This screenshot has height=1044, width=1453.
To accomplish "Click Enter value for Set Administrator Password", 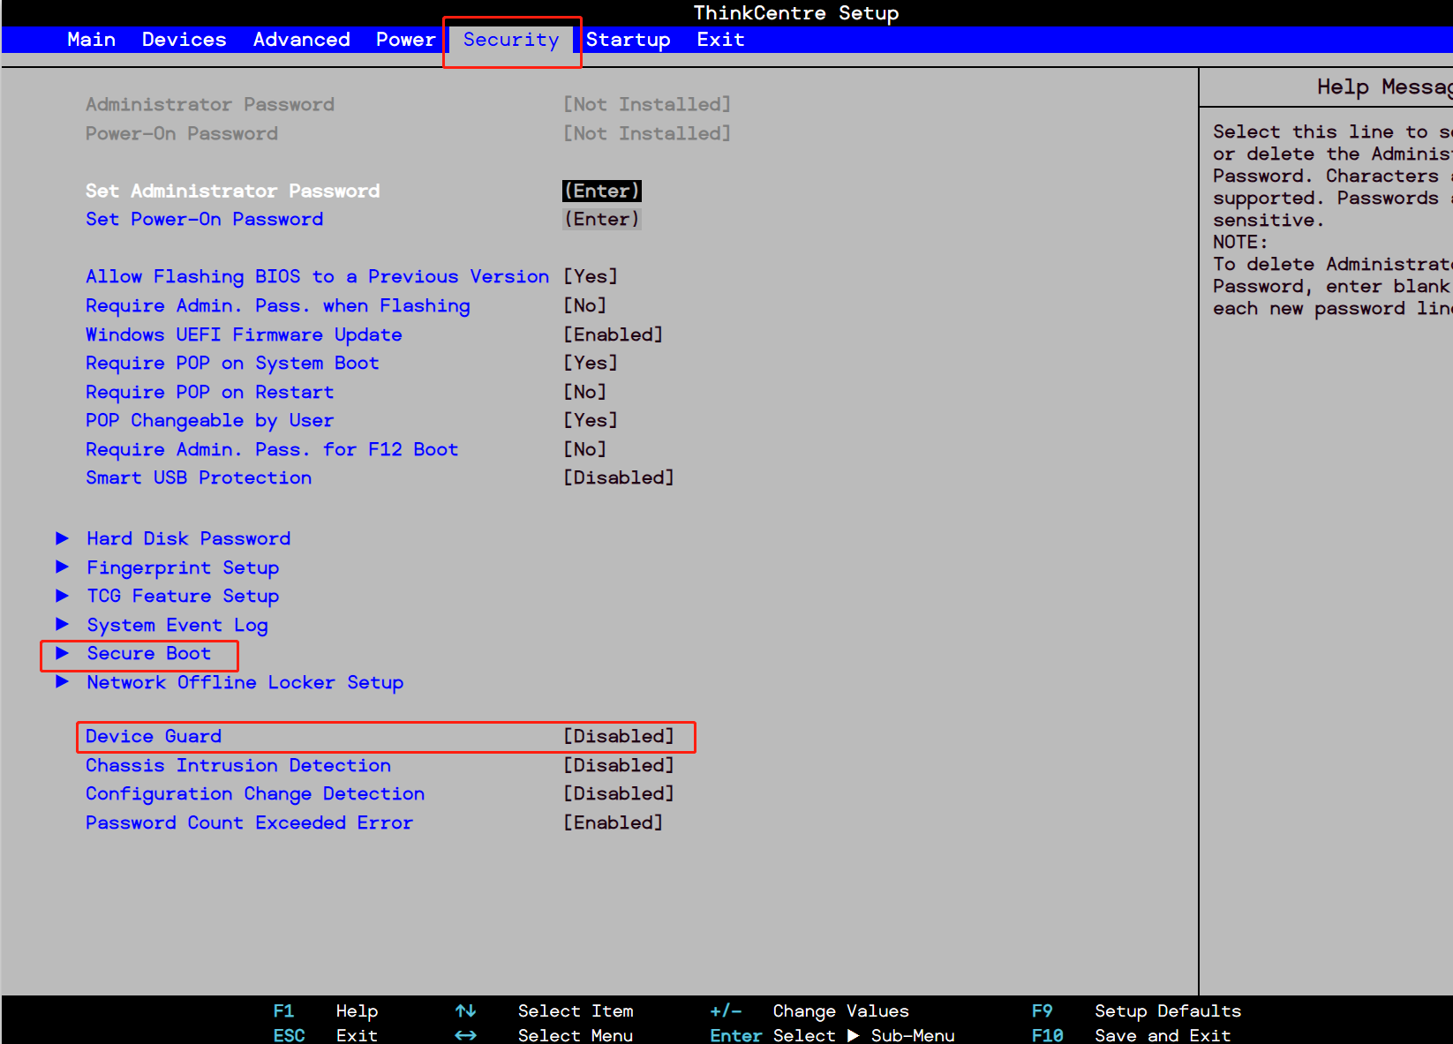I will (601, 191).
